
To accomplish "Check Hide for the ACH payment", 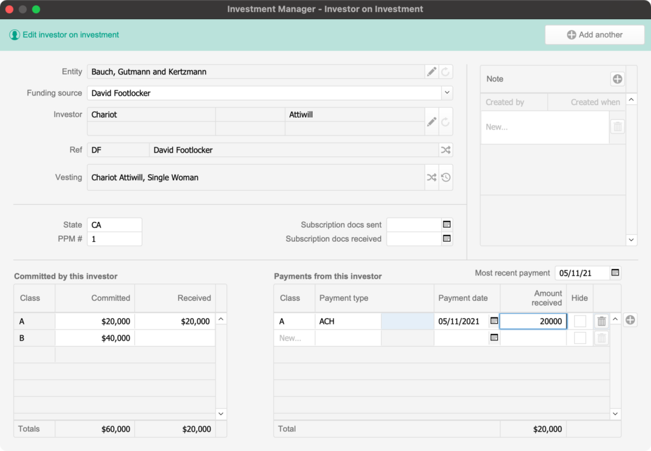I will 580,321.
